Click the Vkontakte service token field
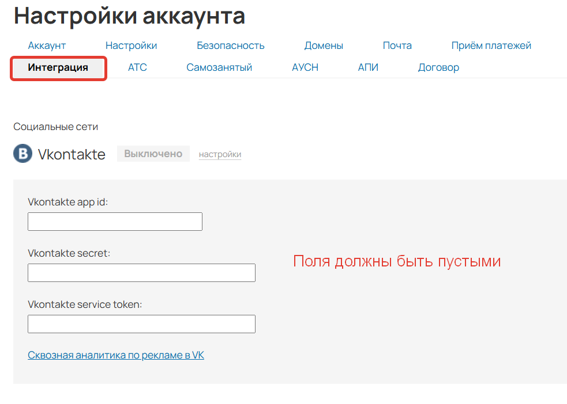This screenshot has width=567, height=404. 141,323
